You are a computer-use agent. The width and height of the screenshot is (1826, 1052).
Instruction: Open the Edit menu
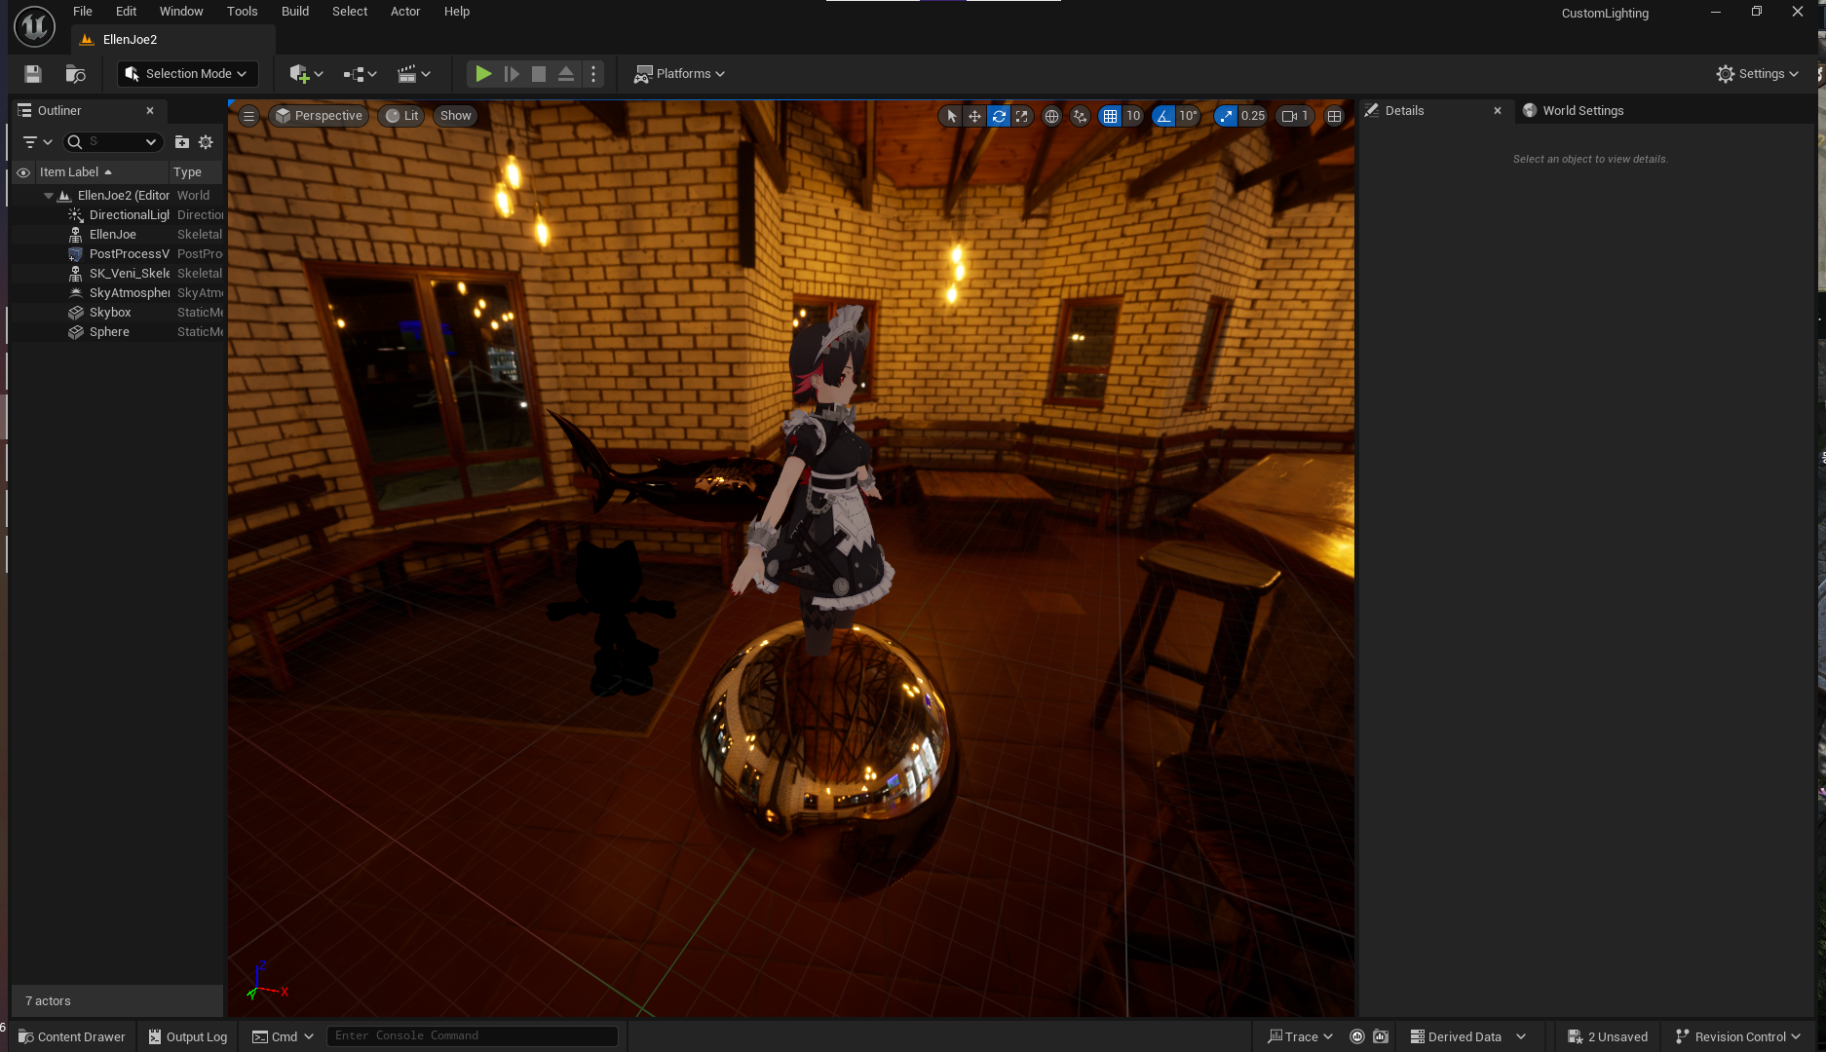pyautogui.click(x=126, y=12)
